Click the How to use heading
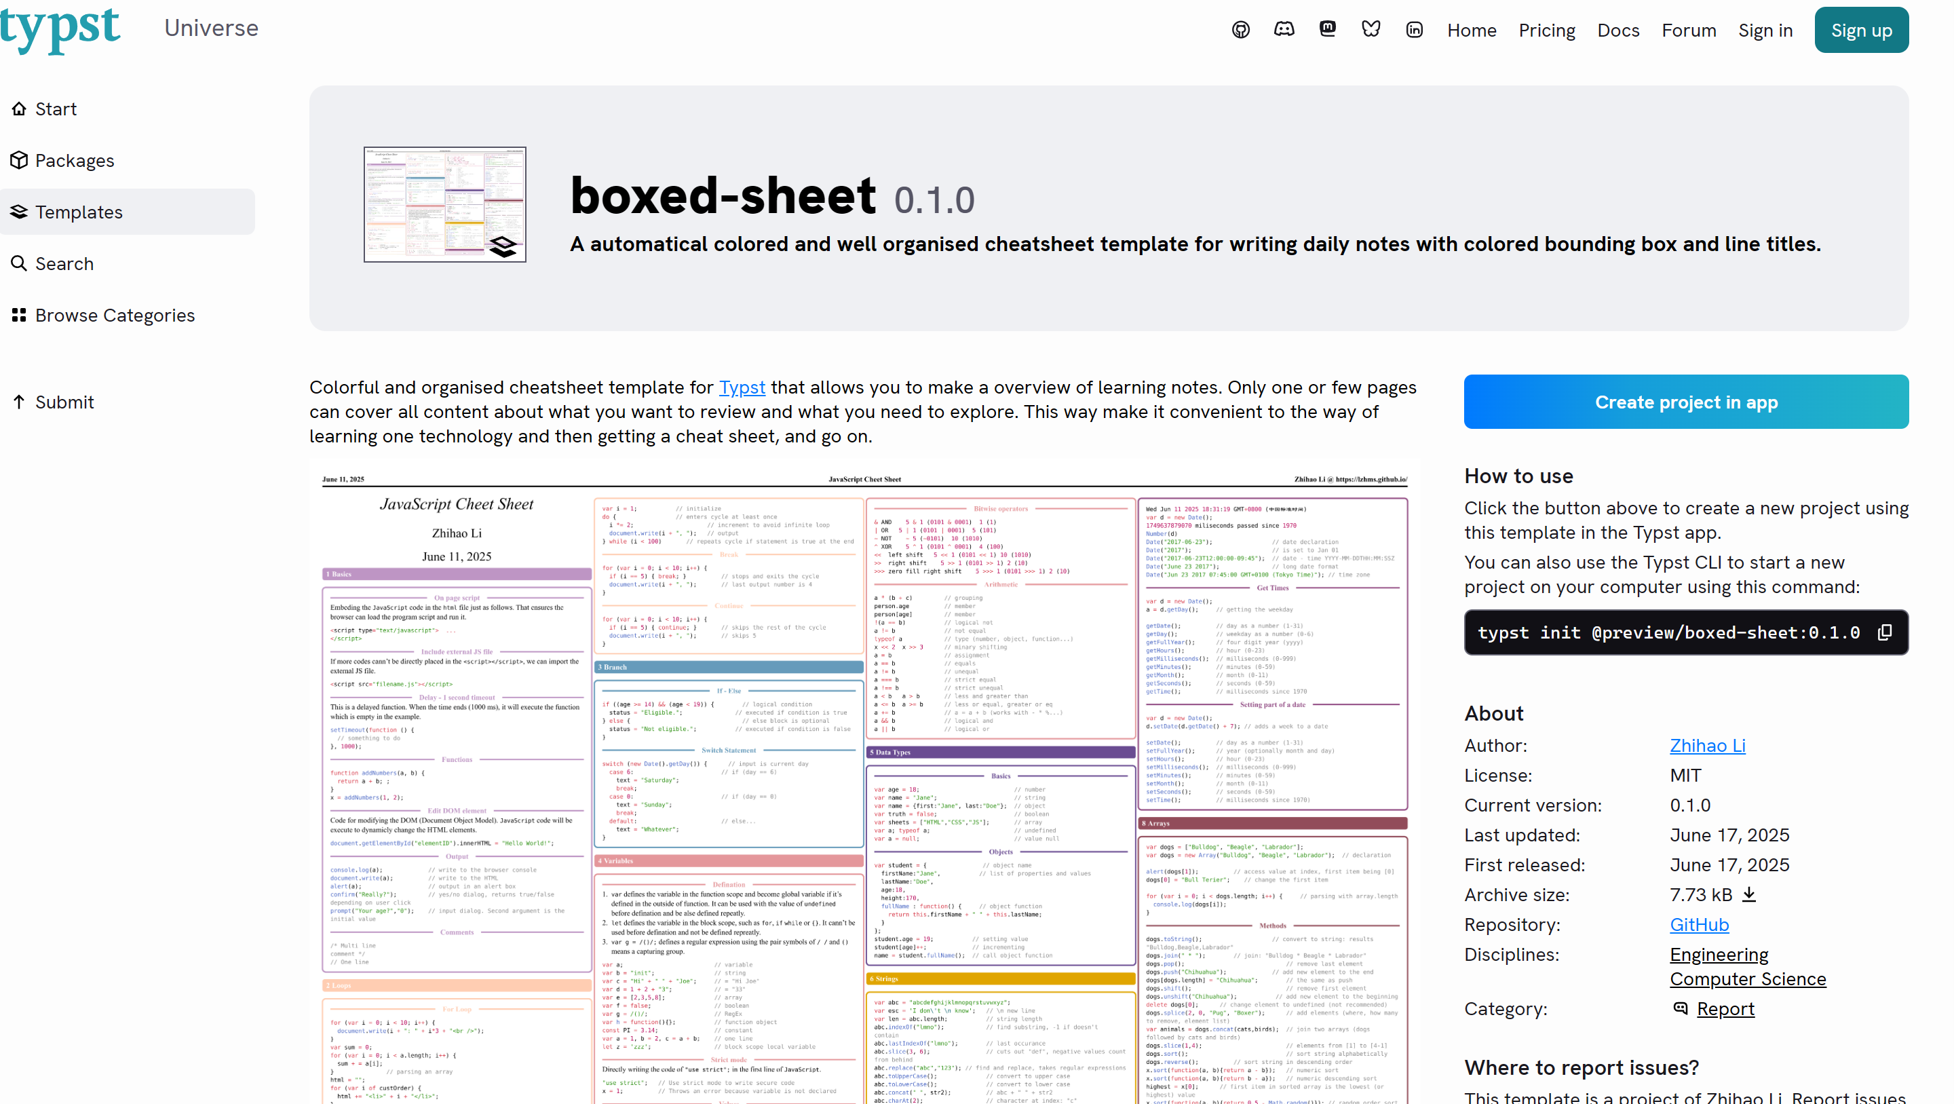The image size is (1954, 1104). click(x=1518, y=476)
